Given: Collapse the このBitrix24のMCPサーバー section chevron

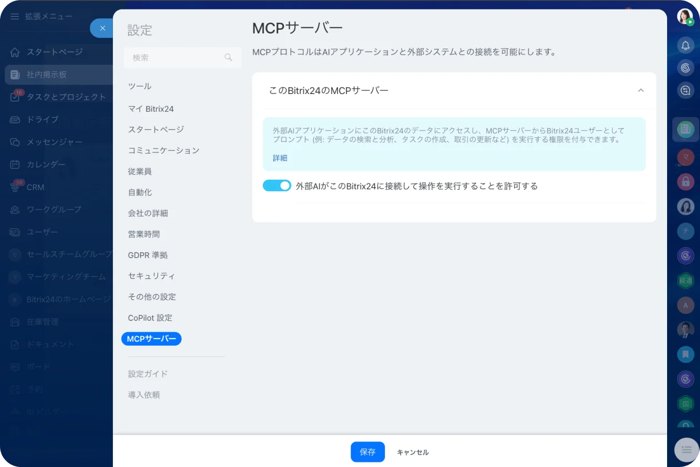Looking at the screenshot, I should (641, 90).
